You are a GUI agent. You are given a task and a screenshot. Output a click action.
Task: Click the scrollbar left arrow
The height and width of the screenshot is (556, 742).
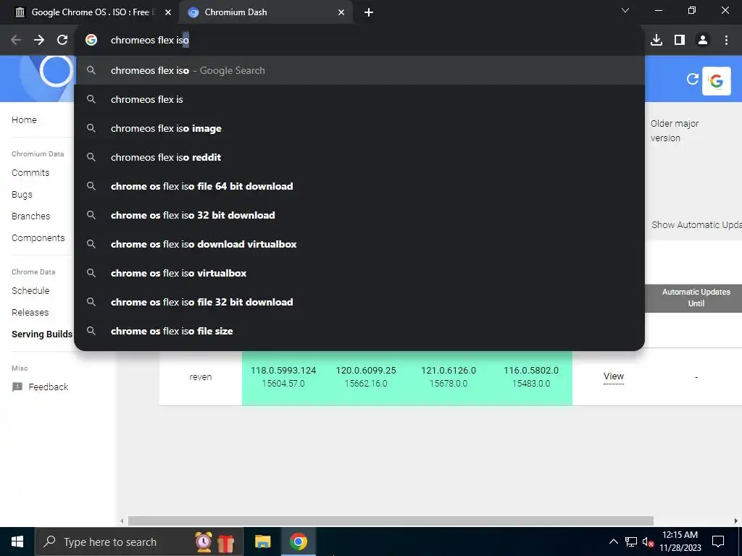[122, 521]
